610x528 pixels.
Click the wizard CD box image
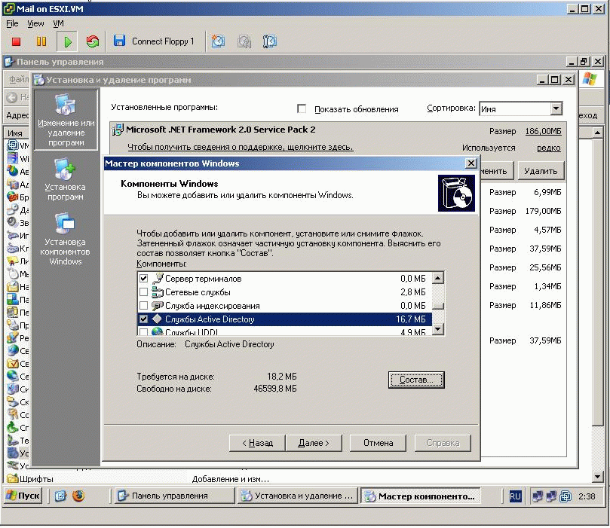click(x=456, y=193)
